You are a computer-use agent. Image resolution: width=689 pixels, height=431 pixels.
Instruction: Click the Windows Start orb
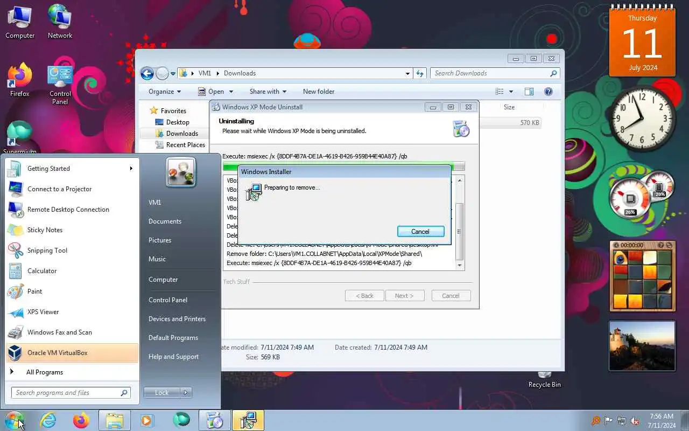14,420
